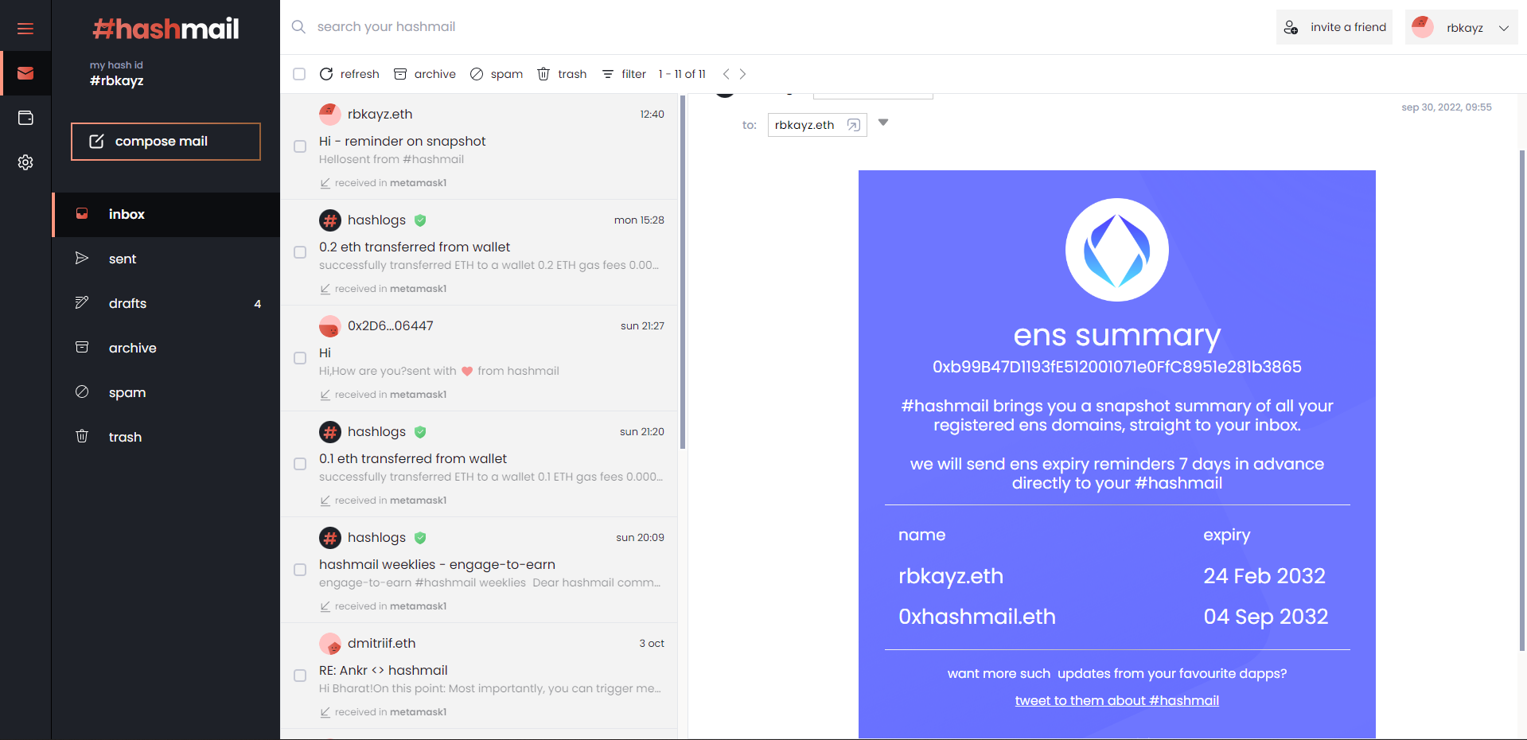Click the filter lines icon
Image resolution: width=1527 pixels, height=740 pixels.
point(608,74)
